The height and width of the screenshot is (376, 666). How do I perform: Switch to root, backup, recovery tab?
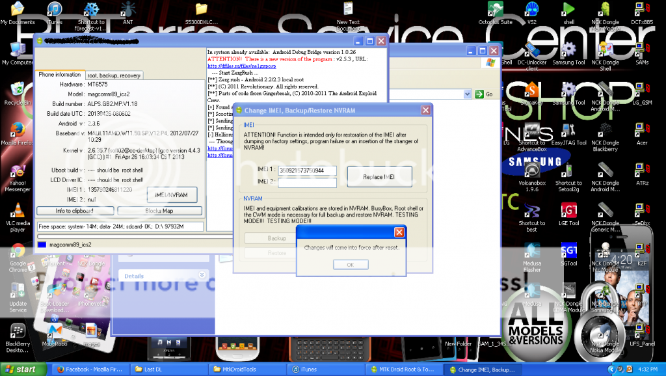[x=114, y=75]
